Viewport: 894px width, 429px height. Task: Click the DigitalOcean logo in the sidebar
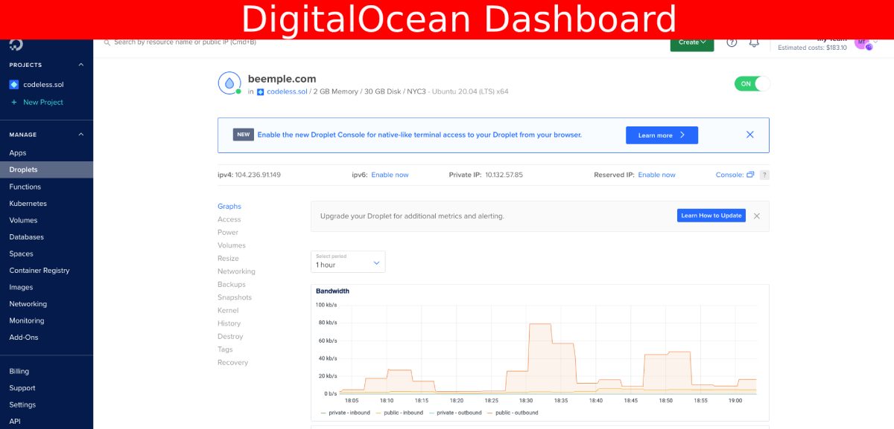pyautogui.click(x=15, y=45)
